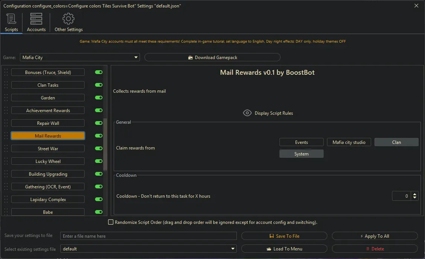Enable Randomize Script Order checkbox
The image size is (425, 259).
pos(111,222)
